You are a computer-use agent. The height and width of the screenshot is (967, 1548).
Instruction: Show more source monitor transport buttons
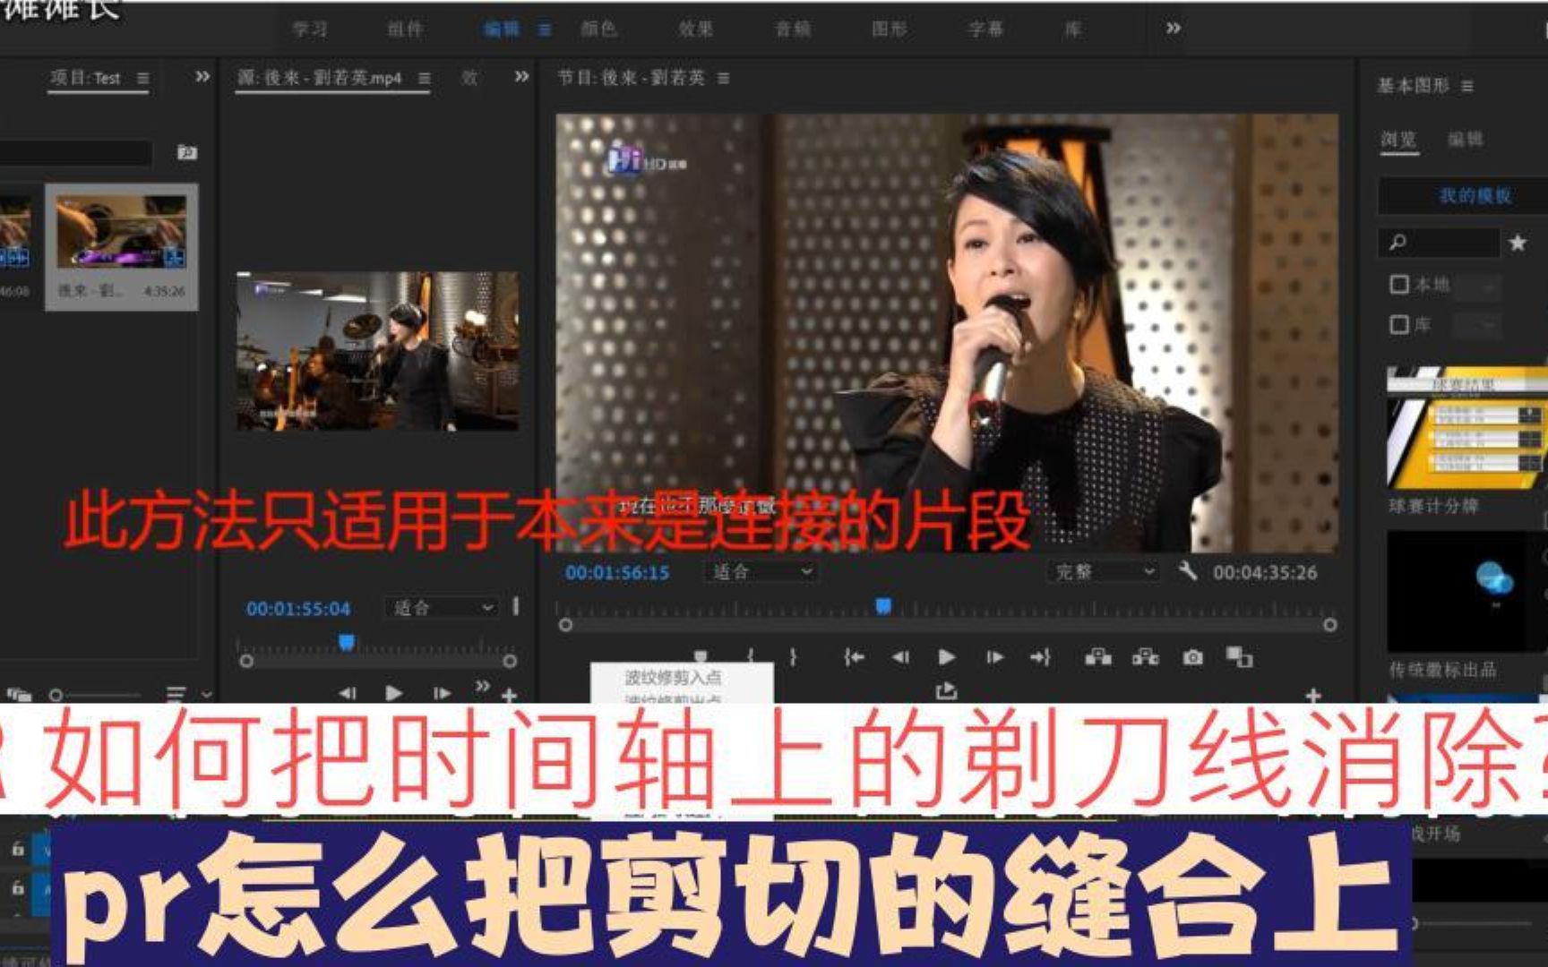(x=483, y=686)
